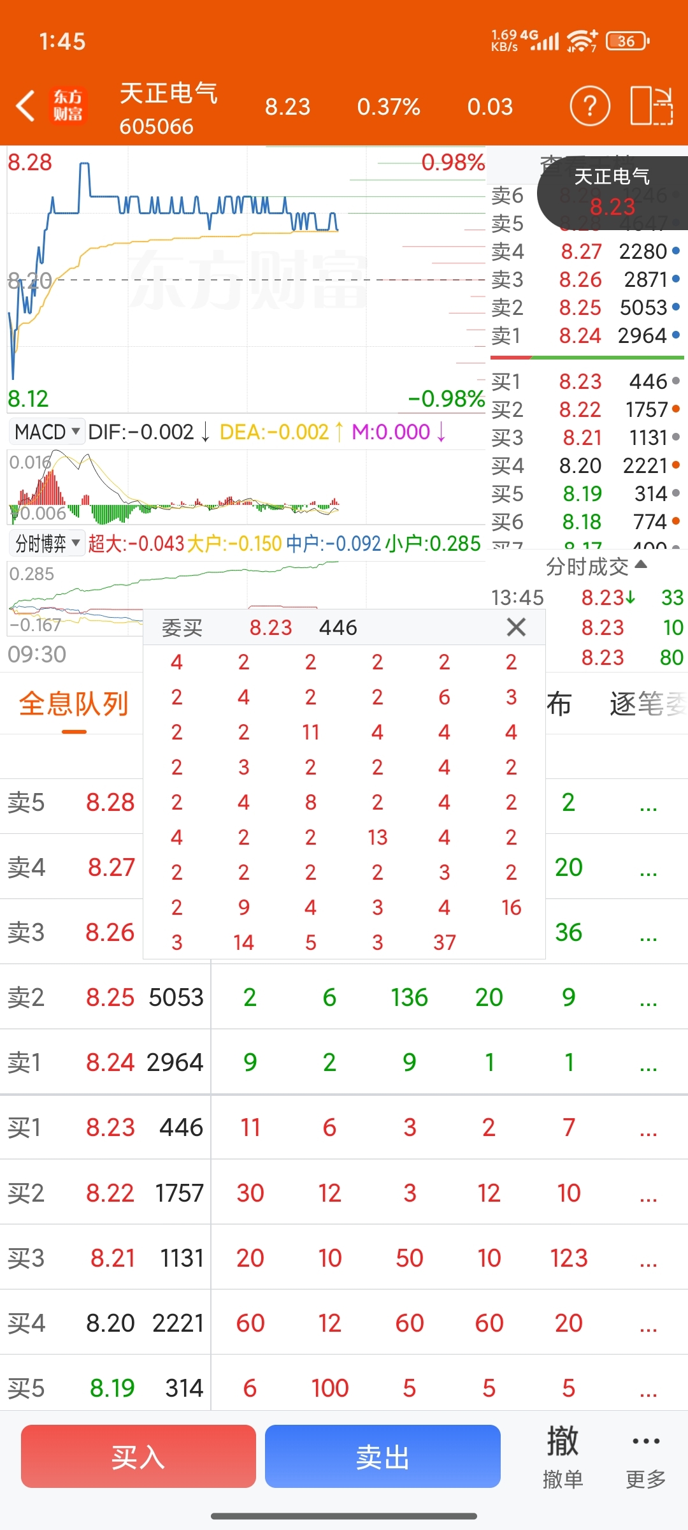Tap the stock name 天正电气 605066
This screenshot has height=1530, width=688.
pos(168,108)
